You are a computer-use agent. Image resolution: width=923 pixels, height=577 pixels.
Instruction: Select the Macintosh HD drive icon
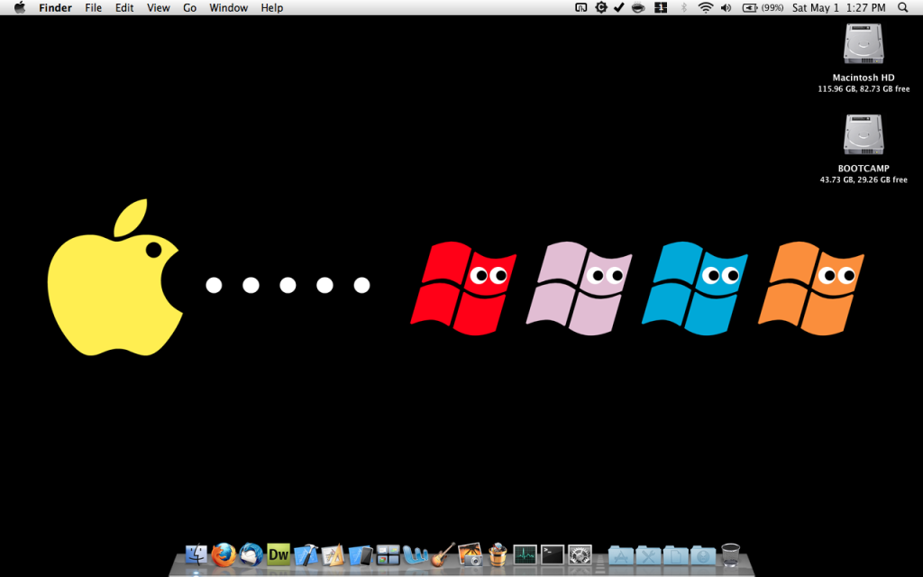coord(864,43)
